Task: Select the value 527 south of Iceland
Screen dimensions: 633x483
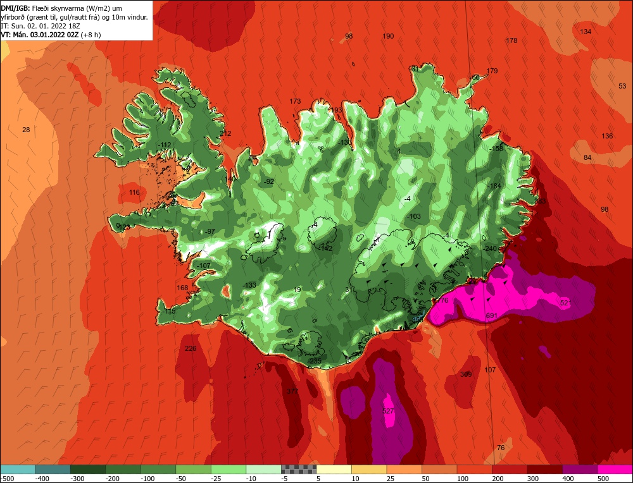Action: pos(388,411)
